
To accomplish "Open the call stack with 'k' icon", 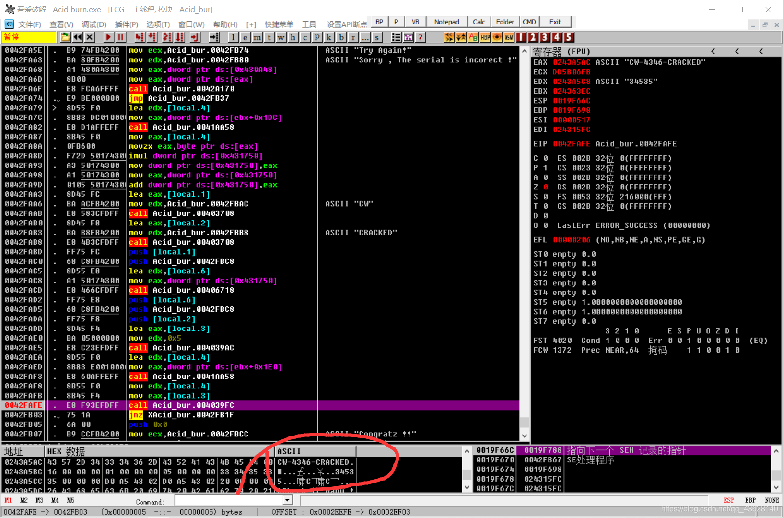I will point(329,37).
